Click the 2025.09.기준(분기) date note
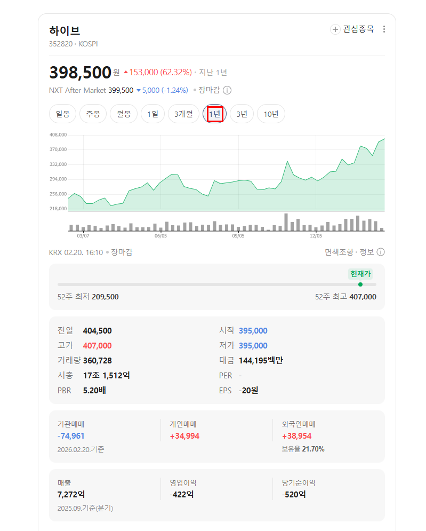The image size is (426, 531). [85, 508]
